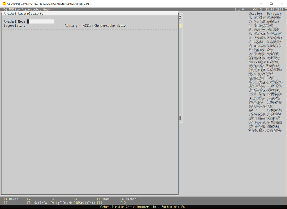The width and height of the screenshot is (287, 209).
Task: Click the Benutzer column header
Action: (274, 14)
